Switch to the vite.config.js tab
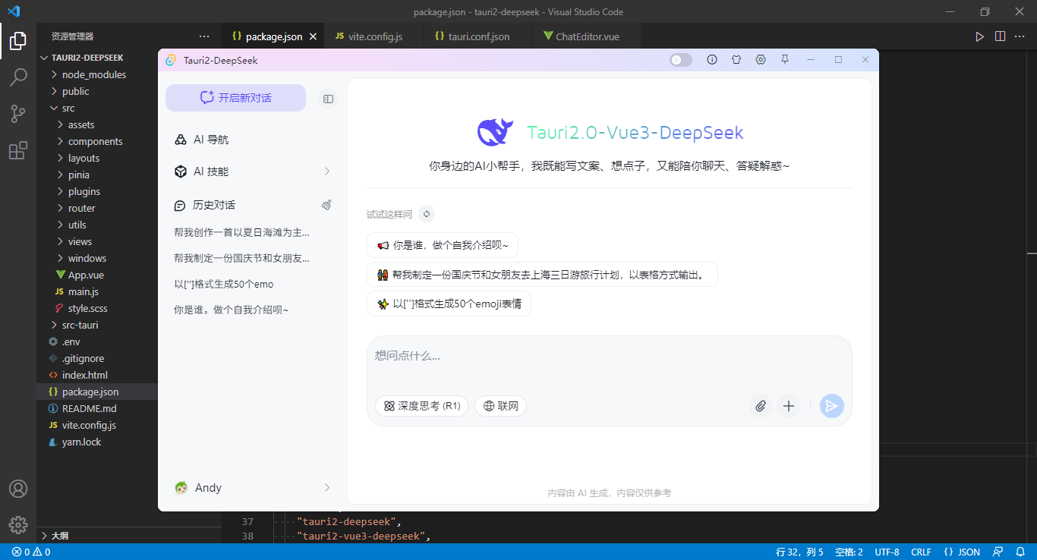The height and width of the screenshot is (560, 1037). point(374,36)
